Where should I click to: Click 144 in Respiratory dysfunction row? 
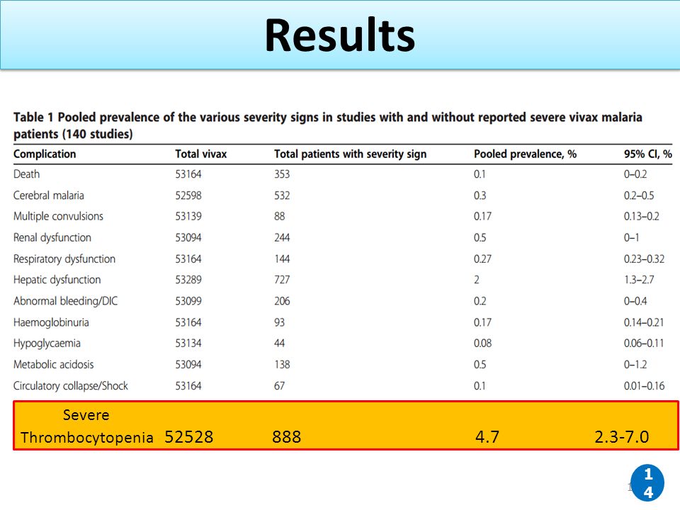(282, 259)
